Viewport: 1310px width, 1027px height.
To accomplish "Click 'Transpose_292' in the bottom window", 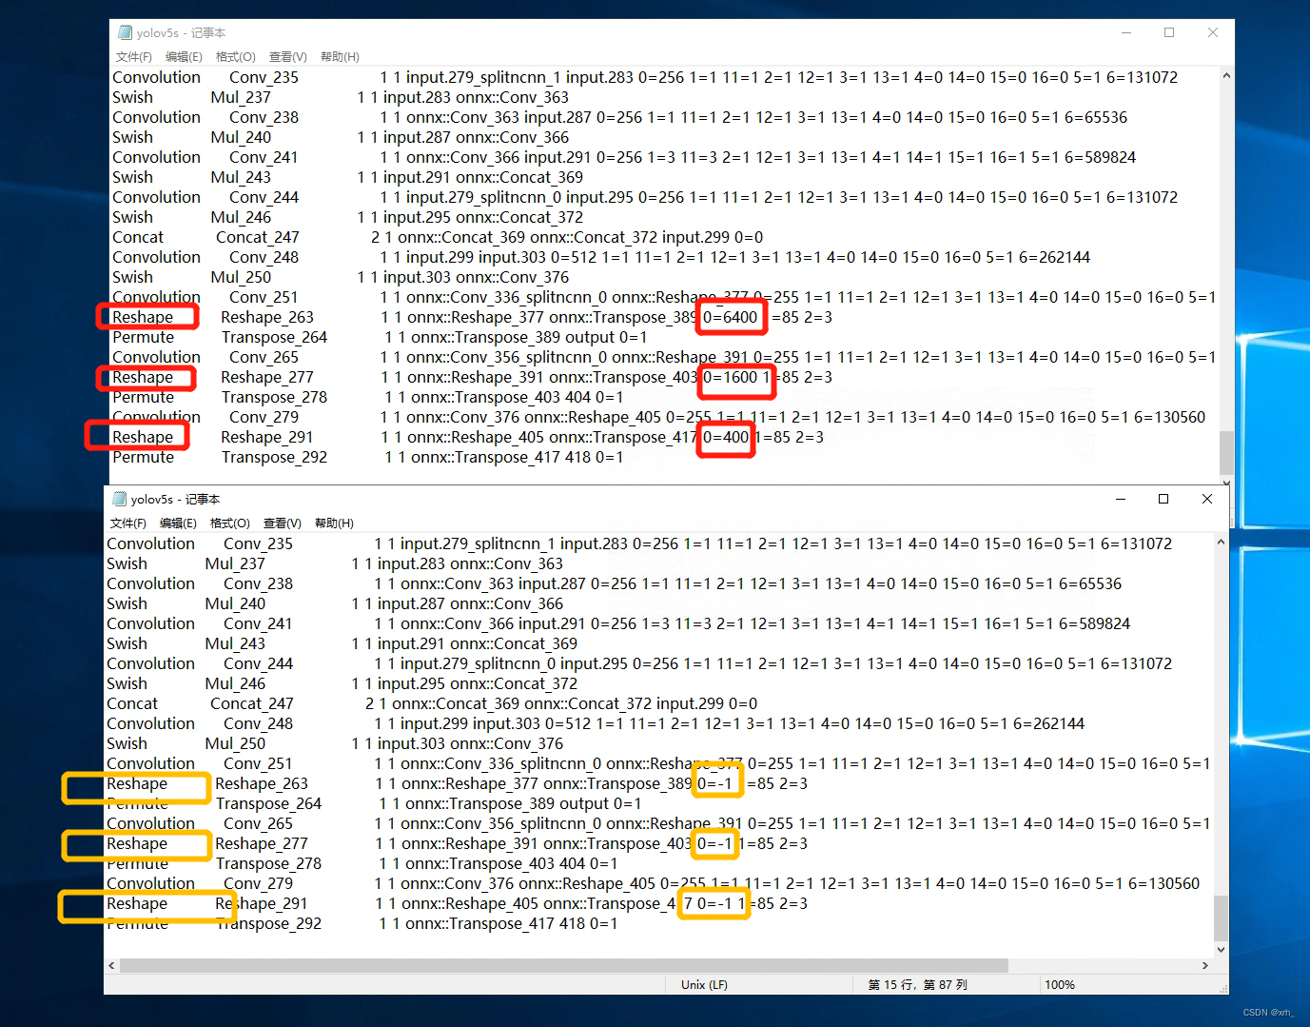I will coord(268,923).
